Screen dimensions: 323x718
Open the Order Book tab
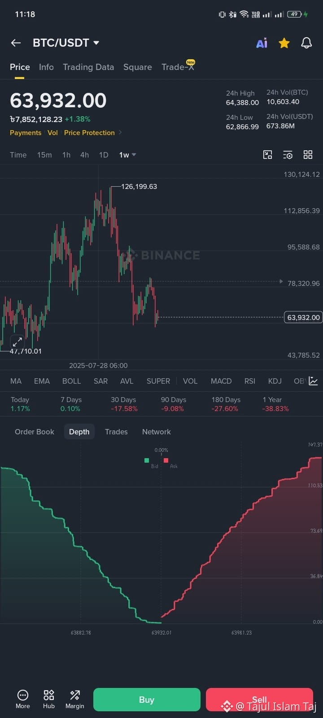click(x=35, y=432)
